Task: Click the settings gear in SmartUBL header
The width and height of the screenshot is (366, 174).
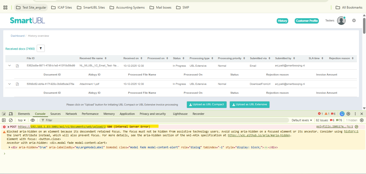Action: (354, 20)
